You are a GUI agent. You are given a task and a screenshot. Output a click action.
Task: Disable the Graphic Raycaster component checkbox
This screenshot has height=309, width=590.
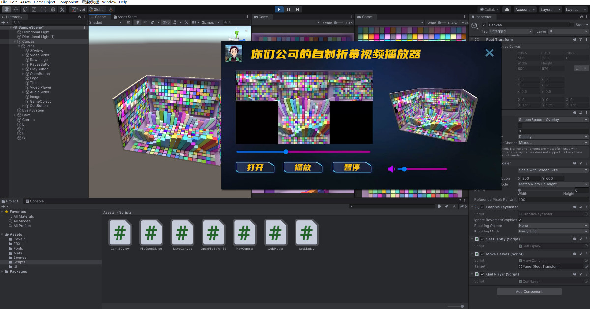coord(482,207)
